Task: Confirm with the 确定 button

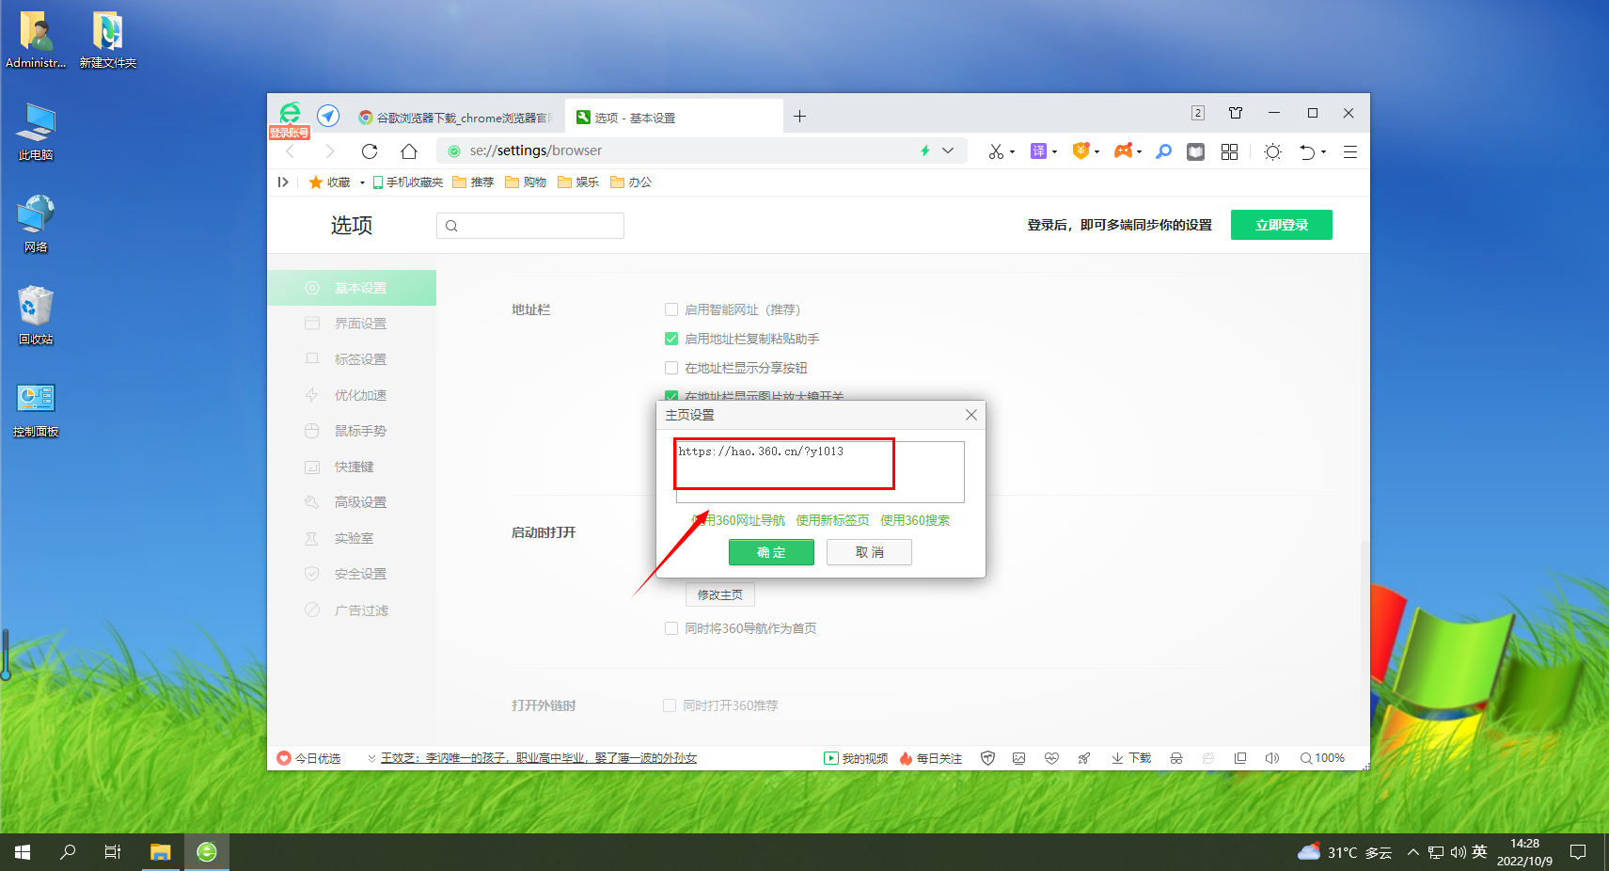Action: [x=771, y=552]
